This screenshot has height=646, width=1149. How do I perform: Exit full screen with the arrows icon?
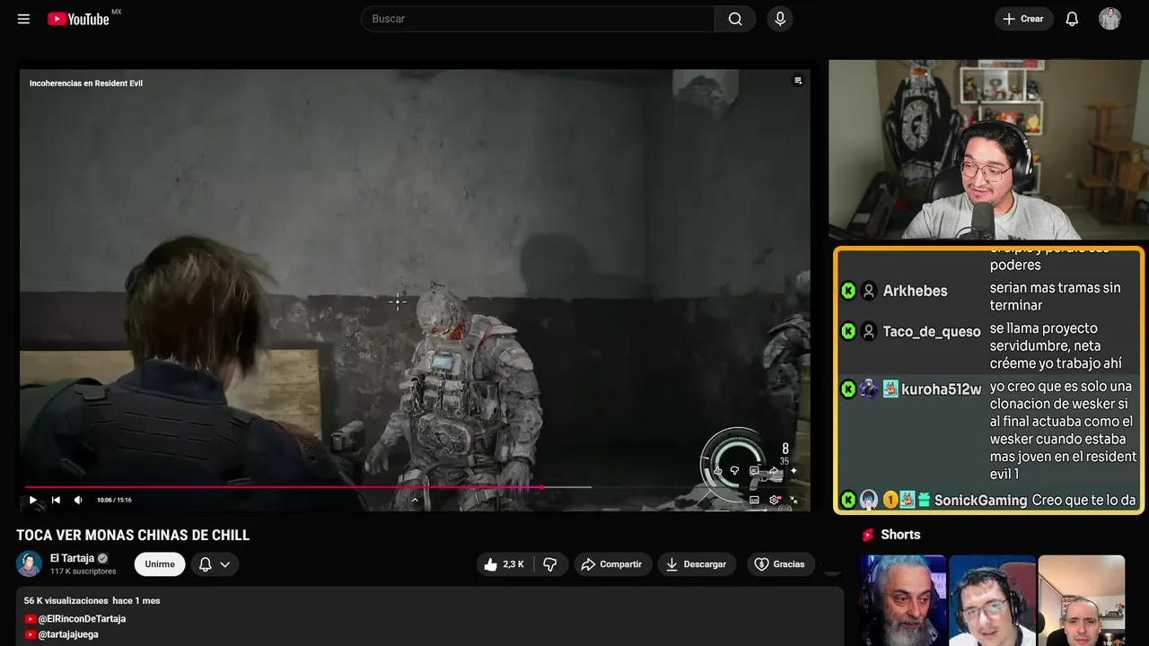(794, 500)
